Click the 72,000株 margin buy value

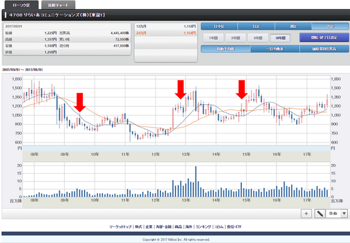[x=122, y=40]
